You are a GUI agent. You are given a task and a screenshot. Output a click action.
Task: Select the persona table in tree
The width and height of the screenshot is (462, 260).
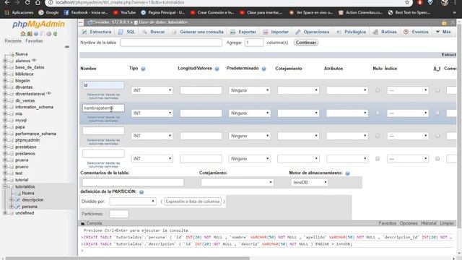[30, 207]
